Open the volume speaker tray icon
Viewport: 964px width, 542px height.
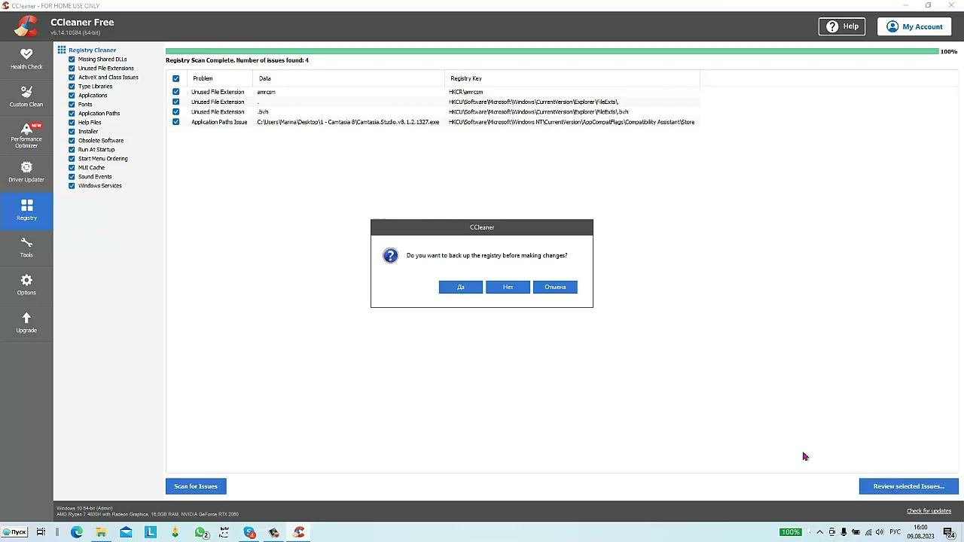point(880,532)
